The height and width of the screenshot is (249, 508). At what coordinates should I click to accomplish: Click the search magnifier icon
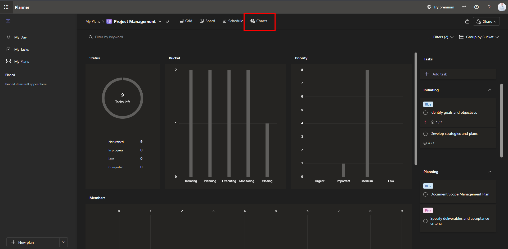(x=91, y=37)
